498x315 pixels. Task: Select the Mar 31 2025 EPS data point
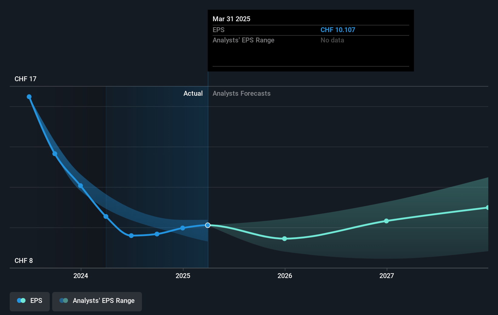click(x=208, y=225)
